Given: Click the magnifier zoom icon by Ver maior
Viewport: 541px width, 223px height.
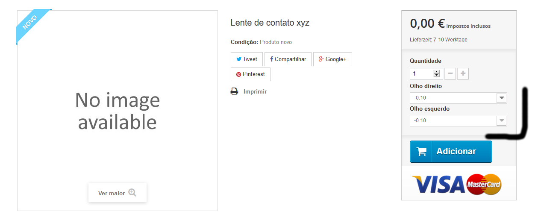Looking at the screenshot, I should click(132, 193).
